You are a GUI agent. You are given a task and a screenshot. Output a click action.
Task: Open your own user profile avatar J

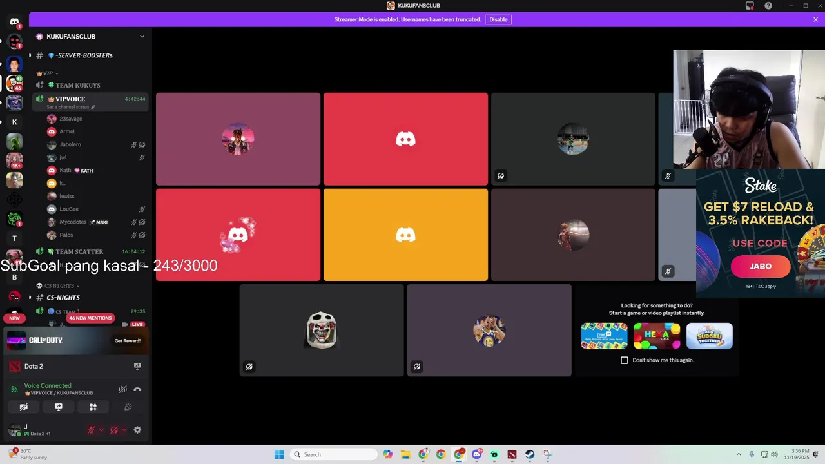[14, 430]
